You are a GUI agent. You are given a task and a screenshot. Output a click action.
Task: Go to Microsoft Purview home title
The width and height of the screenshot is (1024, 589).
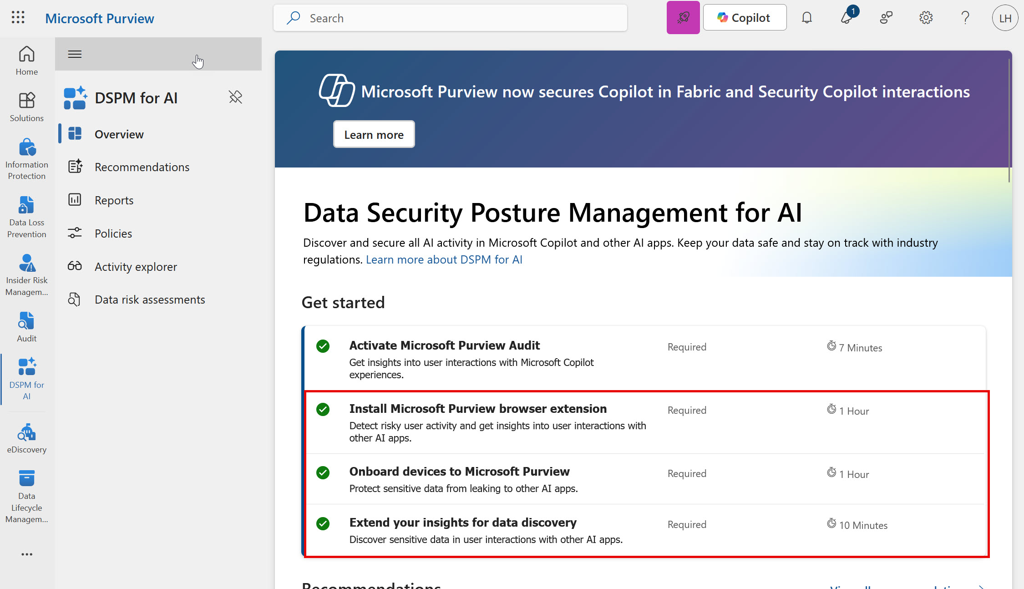pyautogui.click(x=99, y=18)
